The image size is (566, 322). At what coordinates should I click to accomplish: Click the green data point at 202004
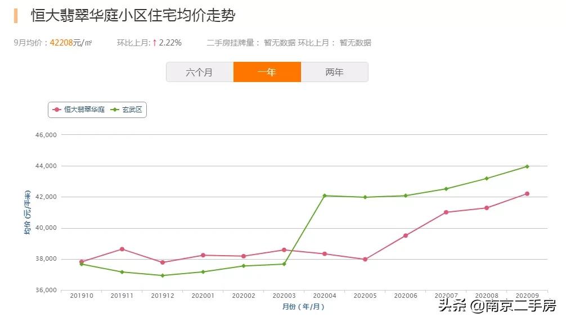325,196
